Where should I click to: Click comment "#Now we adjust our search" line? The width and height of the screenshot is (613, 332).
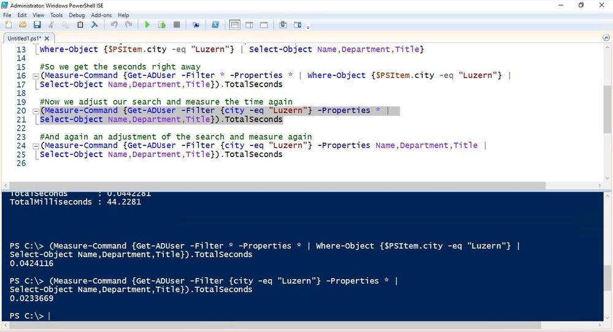[x=166, y=102]
